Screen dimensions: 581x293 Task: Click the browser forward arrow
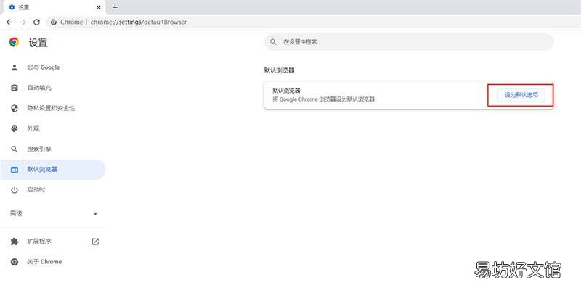(x=23, y=22)
